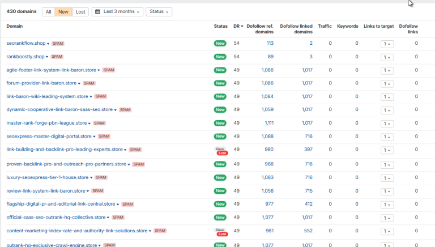Click 1,059 ref. domains value
This screenshot has height=247, width=435.
click(x=267, y=109)
